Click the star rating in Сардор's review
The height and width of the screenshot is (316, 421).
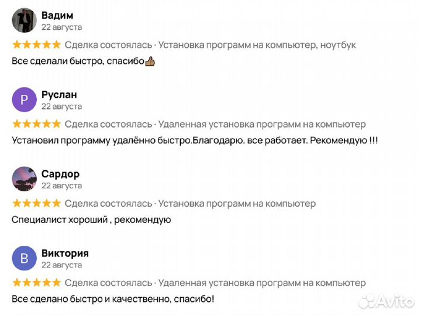point(36,204)
